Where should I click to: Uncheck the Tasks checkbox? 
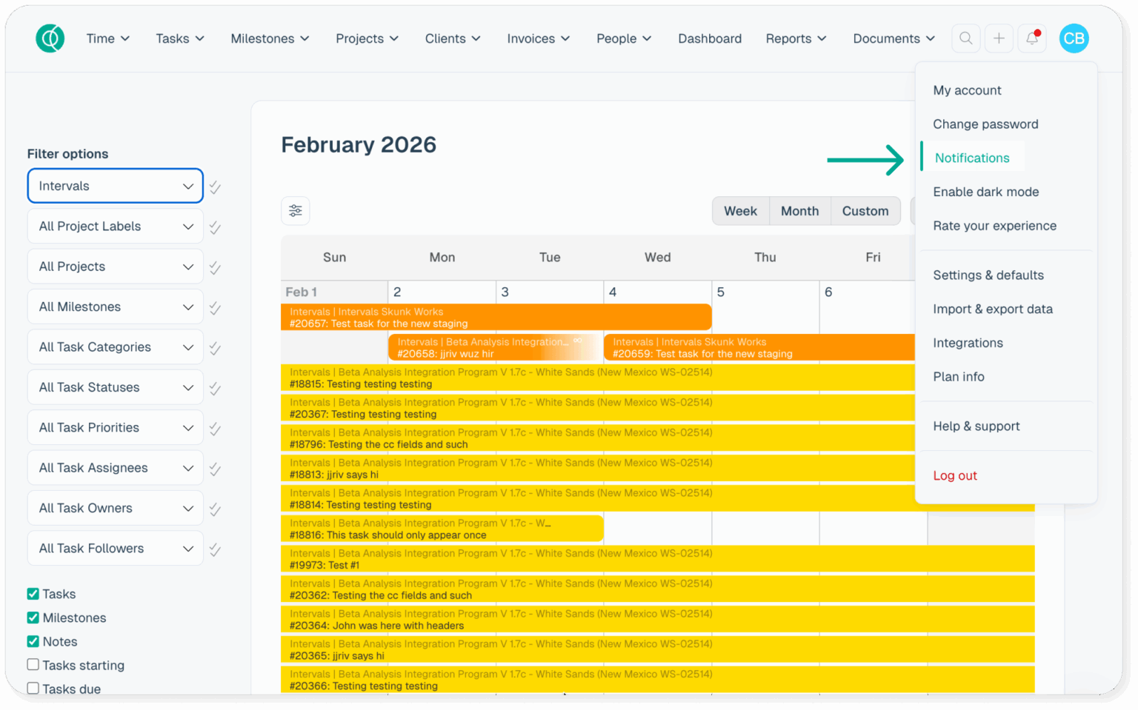tap(33, 594)
